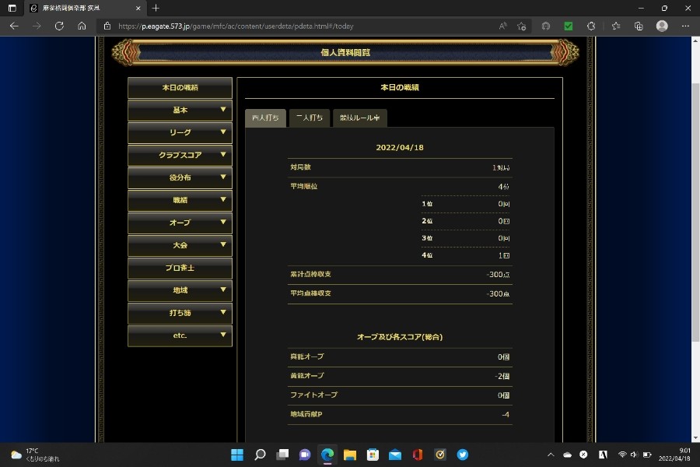
Task: Open the プロ雀士 sidebar button
Action: pos(180,269)
